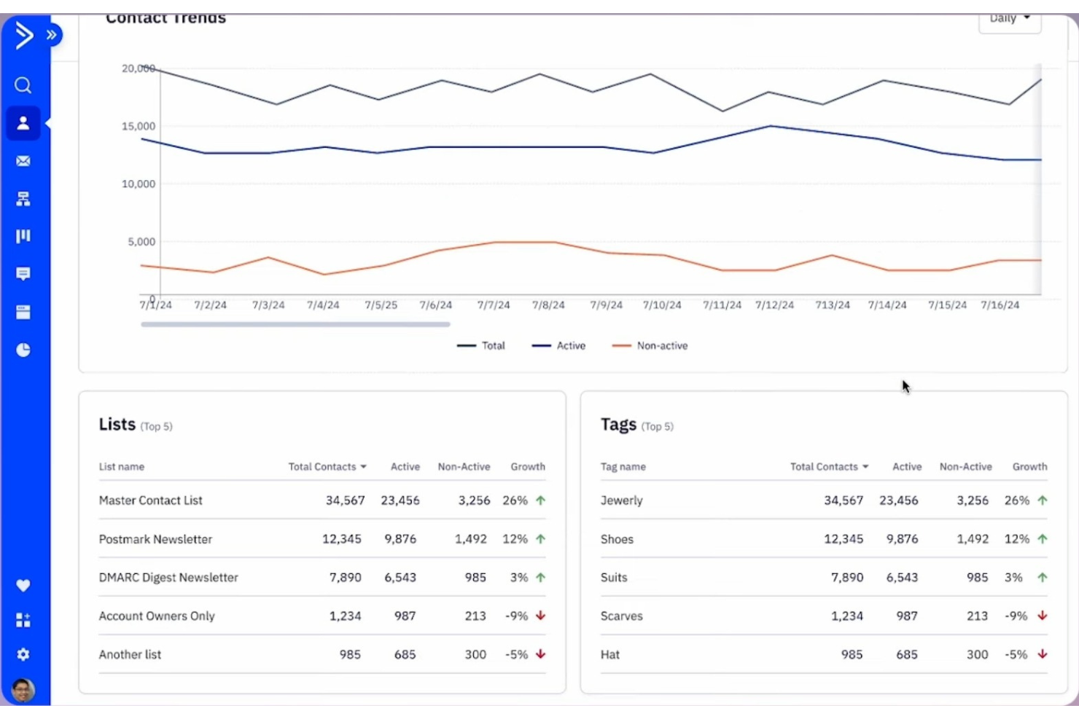Open the Jewerly tag
Image resolution: width=1079 pixels, height=719 pixels.
(x=621, y=500)
